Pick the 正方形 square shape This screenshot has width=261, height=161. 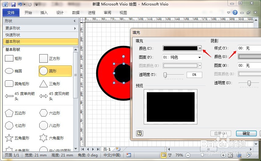(50, 58)
